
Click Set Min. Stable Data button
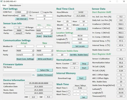[79, 55]
